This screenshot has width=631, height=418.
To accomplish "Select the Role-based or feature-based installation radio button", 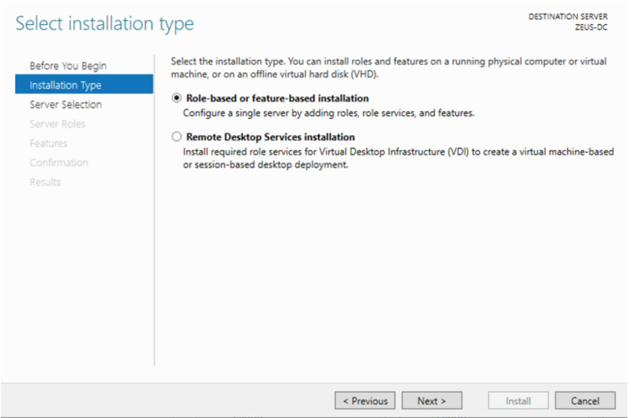I will (177, 99).
